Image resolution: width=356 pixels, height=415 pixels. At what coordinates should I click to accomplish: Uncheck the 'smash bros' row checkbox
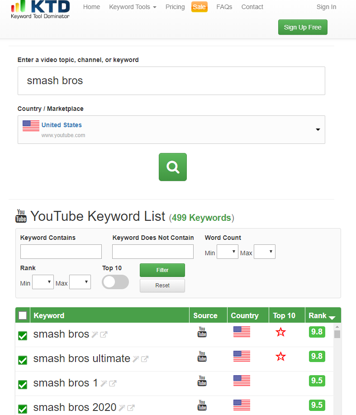coord(23,336)
